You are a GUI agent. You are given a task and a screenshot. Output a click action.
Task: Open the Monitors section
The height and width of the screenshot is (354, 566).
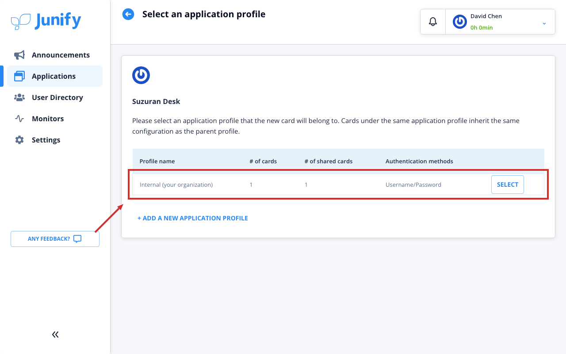pos(55,119)
